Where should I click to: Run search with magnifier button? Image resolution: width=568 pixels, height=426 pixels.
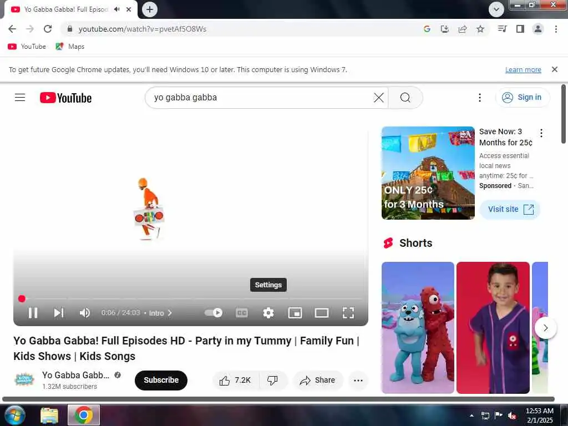(x=405, y=98)
